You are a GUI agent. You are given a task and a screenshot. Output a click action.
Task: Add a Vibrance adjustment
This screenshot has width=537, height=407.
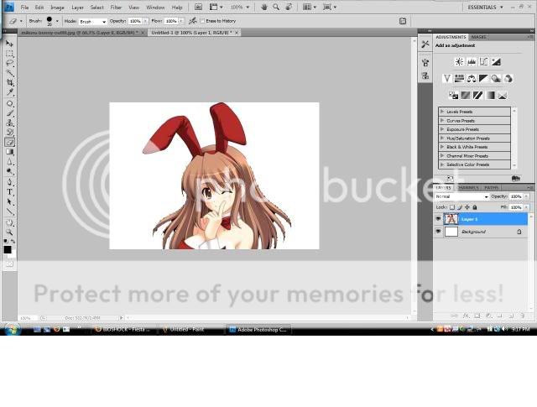(447, 78)
